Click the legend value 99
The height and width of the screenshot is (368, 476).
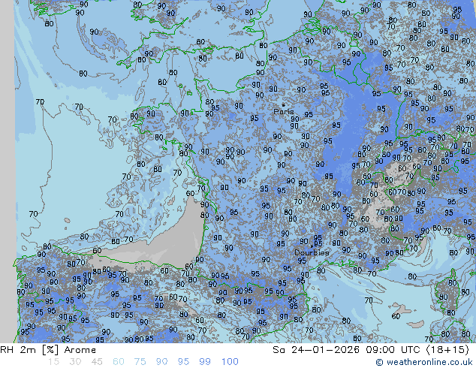coord(205,362)
